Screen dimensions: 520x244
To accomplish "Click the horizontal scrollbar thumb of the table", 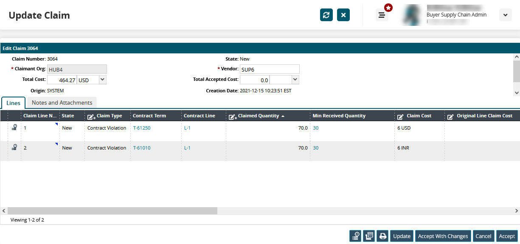I will pos(112,211).
